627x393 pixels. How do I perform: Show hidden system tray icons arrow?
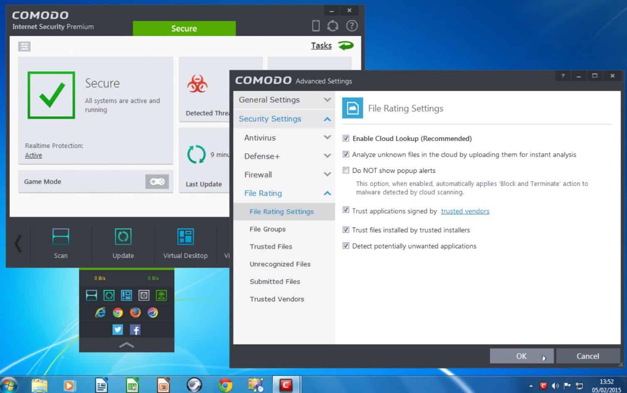(531, 386)
